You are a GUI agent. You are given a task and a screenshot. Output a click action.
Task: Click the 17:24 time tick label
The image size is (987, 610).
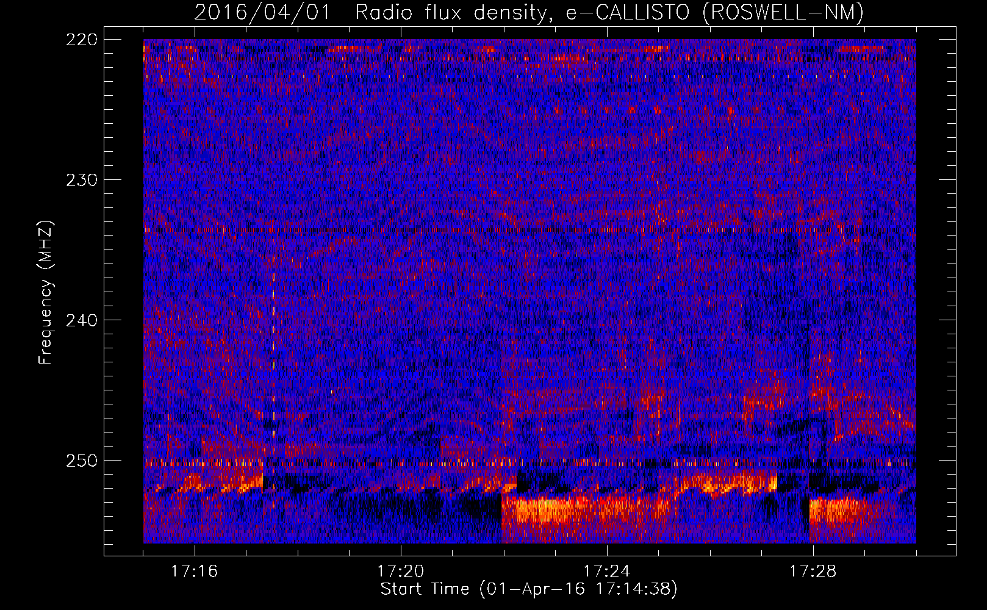pyautogui.click(x=606, y=571)
